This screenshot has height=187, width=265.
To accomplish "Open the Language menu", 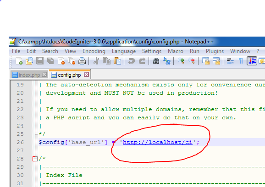I will [124, 51].
